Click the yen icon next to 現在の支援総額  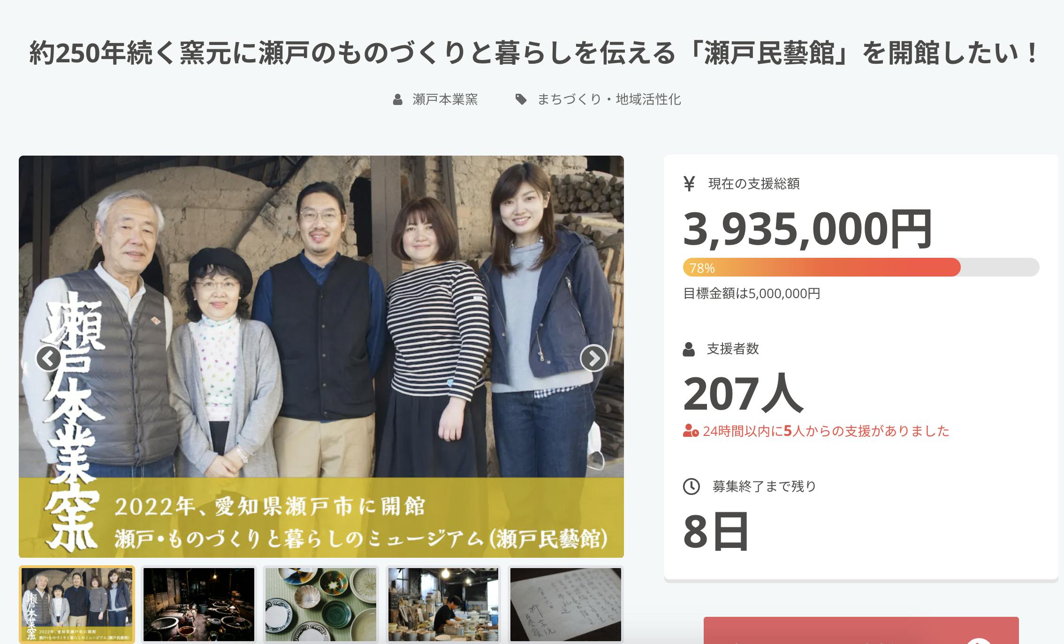(x=689, y=184)
